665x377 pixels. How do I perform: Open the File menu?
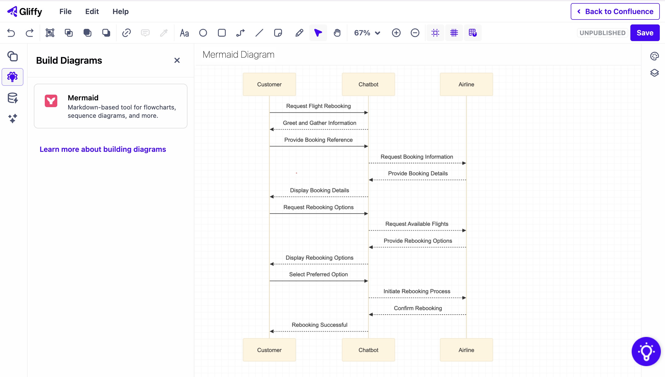coord(65,11)
